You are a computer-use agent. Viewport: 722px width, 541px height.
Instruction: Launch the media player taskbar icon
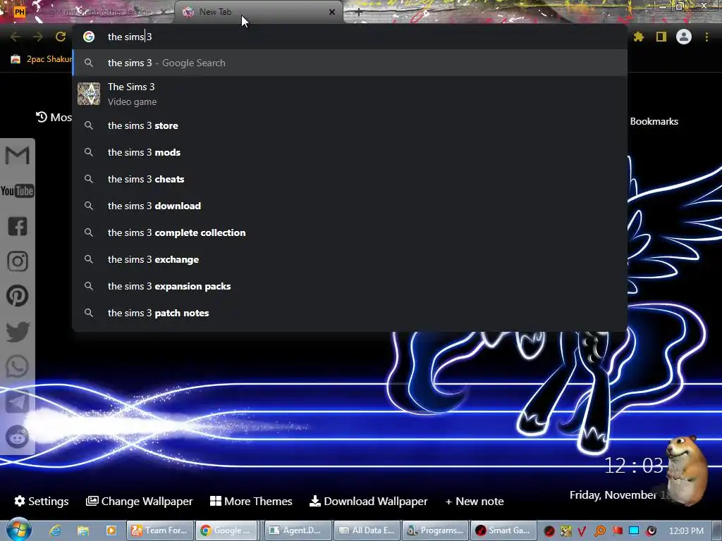click(111, 530)
